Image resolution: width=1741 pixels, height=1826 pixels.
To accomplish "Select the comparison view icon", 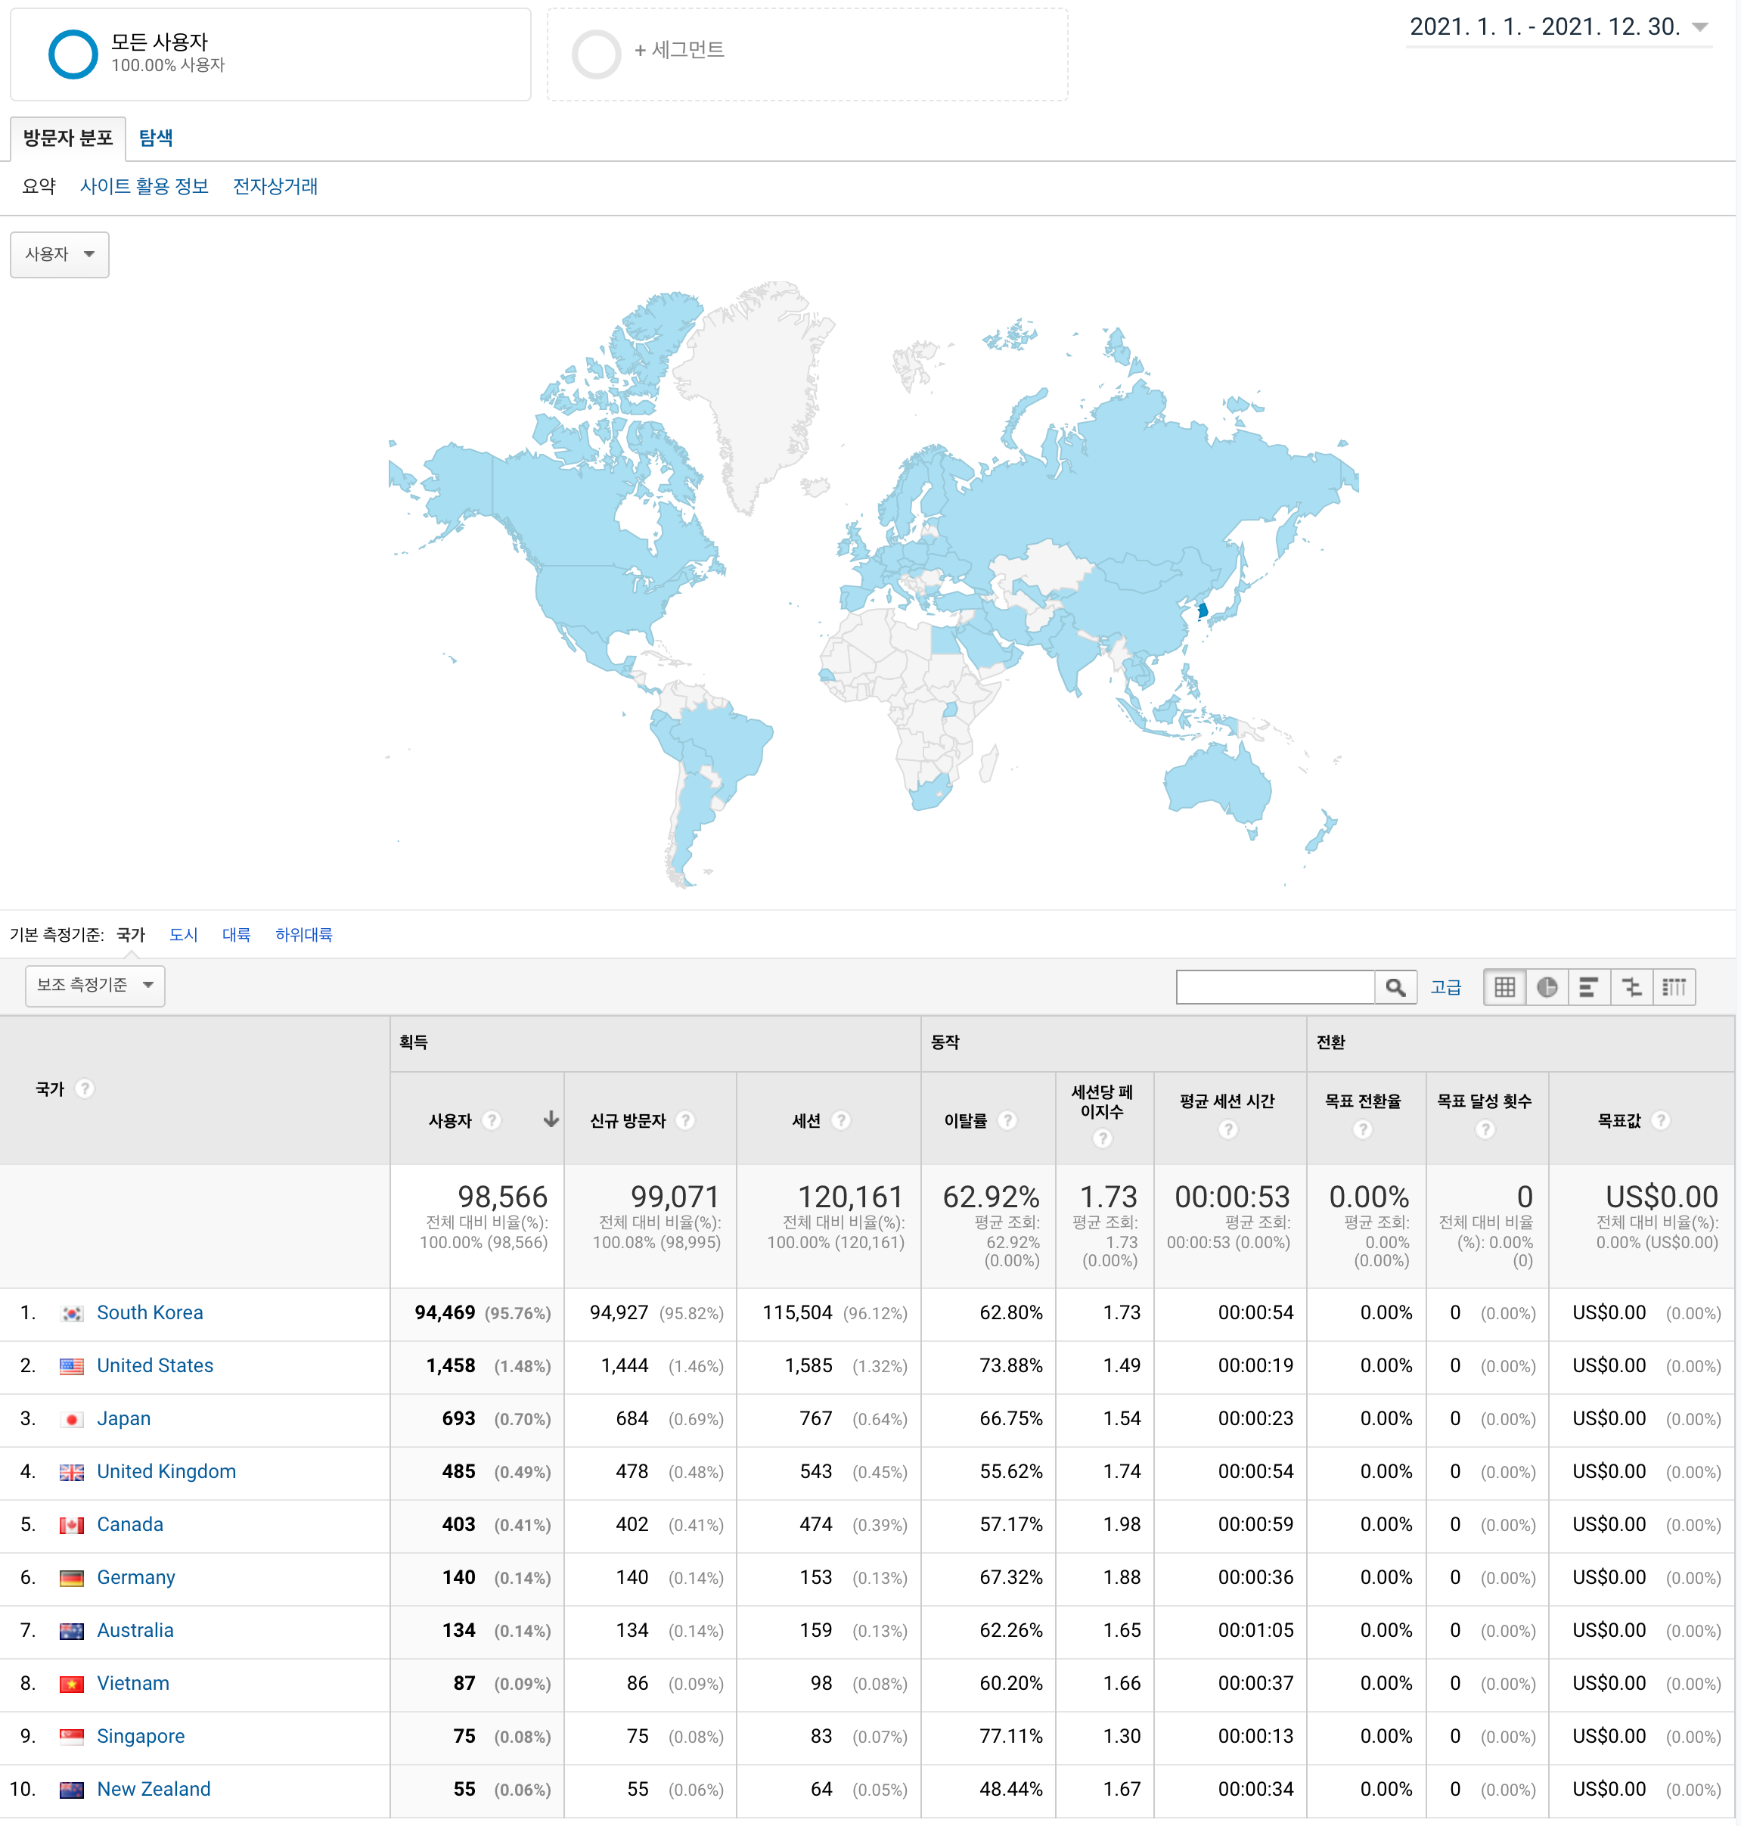I will click(x=1631, y=987).
